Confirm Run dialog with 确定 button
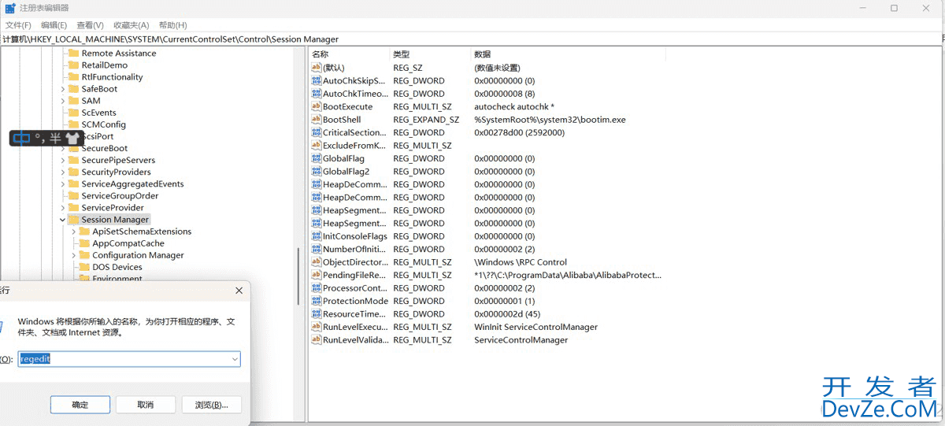The height and width of the screenshot is (426, 945). pos(80,405)
